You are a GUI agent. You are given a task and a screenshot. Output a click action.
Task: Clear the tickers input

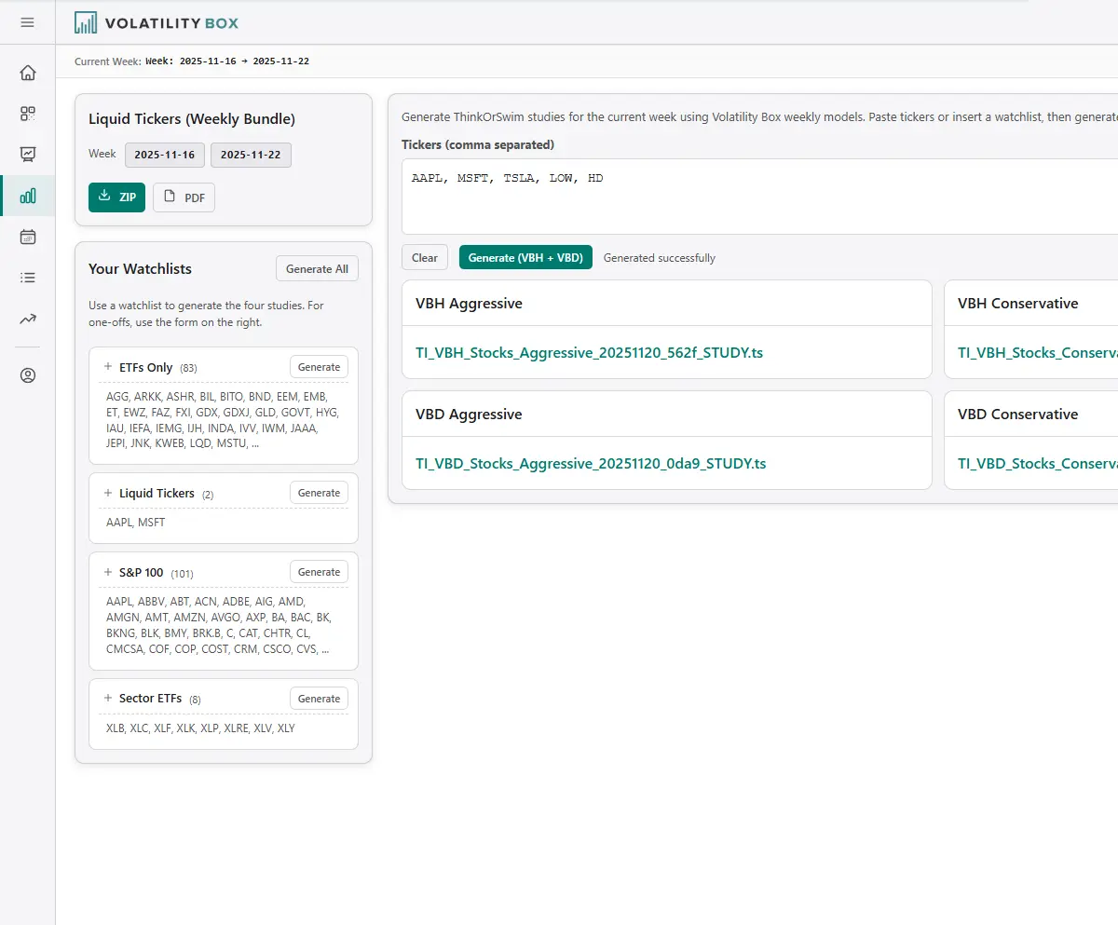425,257
